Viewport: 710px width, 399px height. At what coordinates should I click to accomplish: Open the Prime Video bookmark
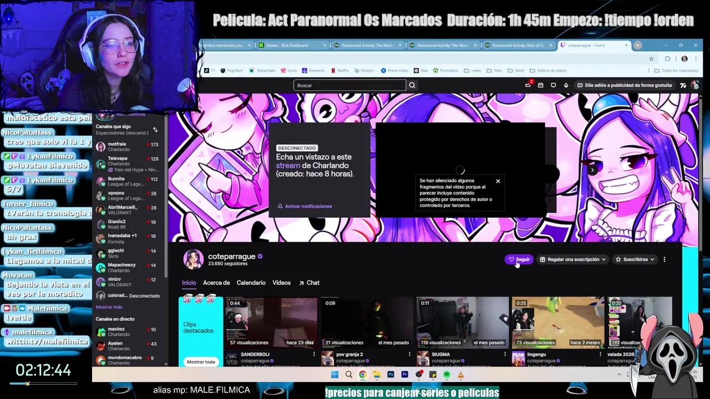(x=395, y=70)
